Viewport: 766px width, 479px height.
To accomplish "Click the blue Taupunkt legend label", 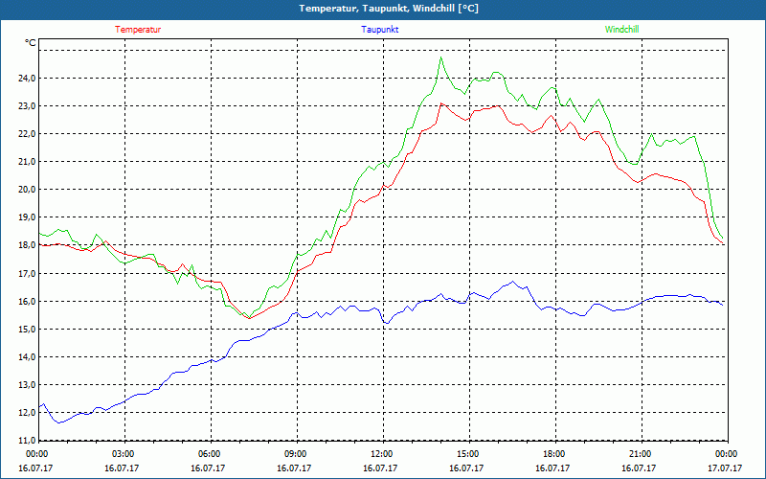I will (379, 30).
